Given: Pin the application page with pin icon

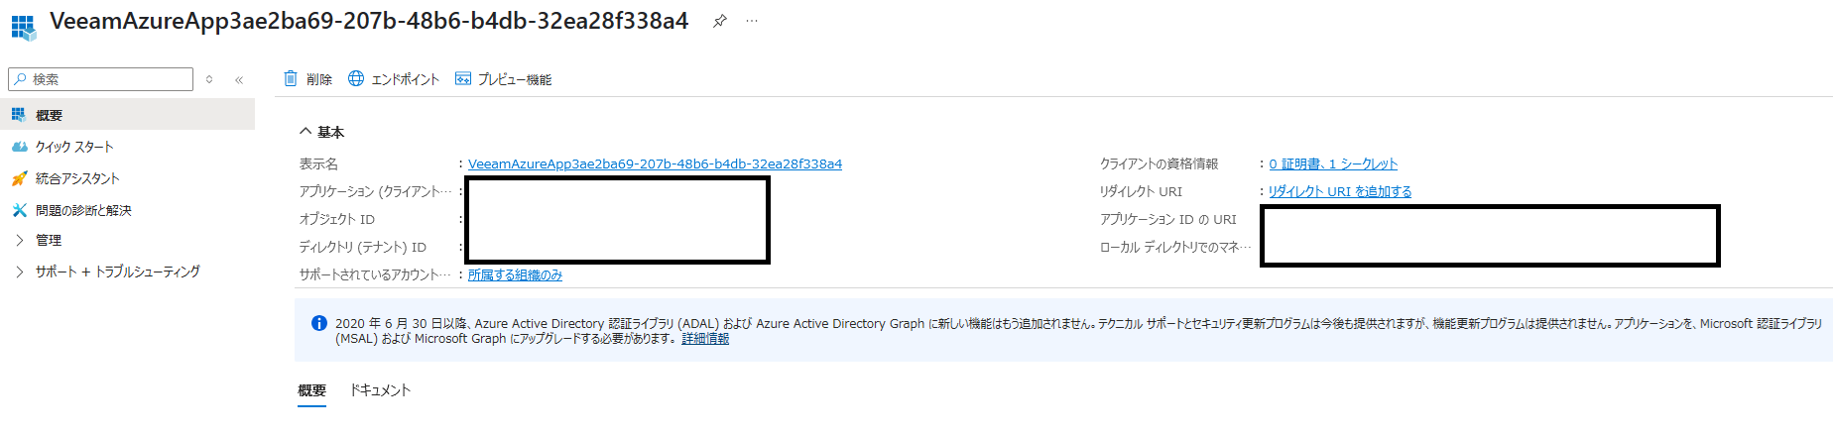Looking at the screenshot, I should 720,21.
